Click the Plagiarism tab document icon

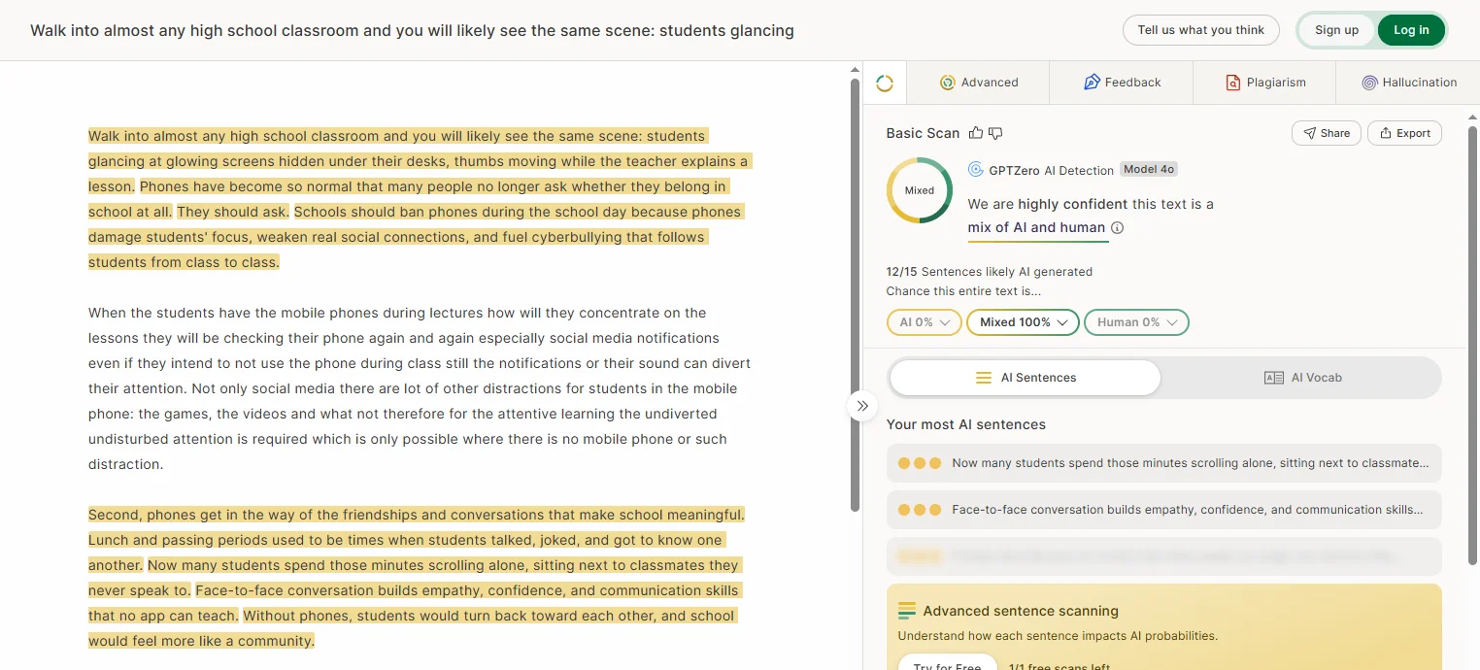1233,83
